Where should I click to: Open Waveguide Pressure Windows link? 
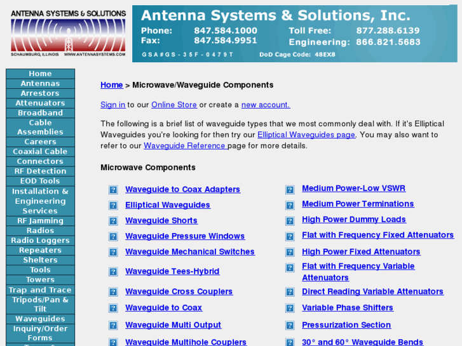(x=185, y=236)
